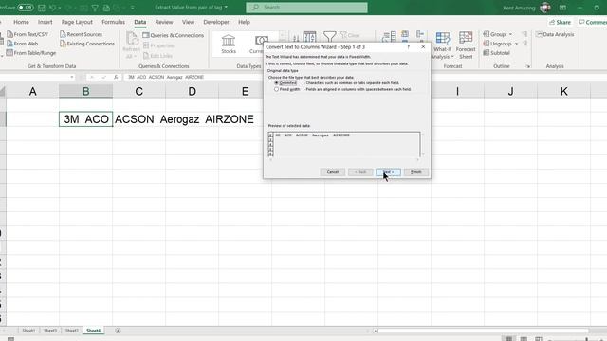This screenshot has width=607, height=341.
Task: Click the Insert Function fx icon
Action: [116, 77]
